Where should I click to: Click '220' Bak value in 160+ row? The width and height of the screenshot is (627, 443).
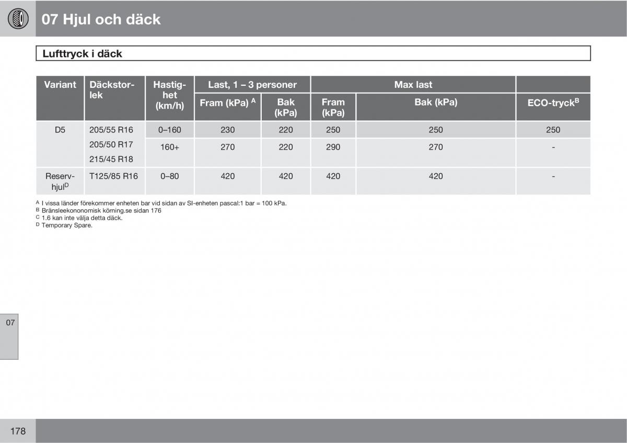coord(286,147)
